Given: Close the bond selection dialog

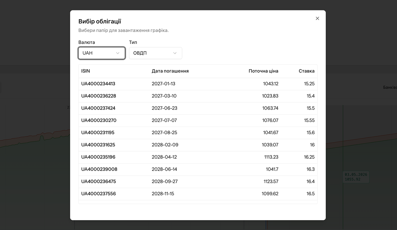Looking at the screenshot, I should click(317, 18).
